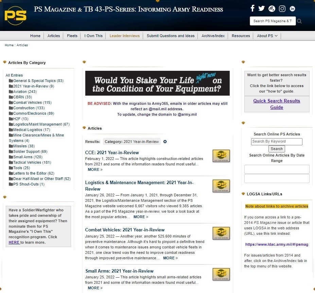The image size is (315, 293).
Task: Open the LinkedIn icon in header
Action: pos(292,9)
